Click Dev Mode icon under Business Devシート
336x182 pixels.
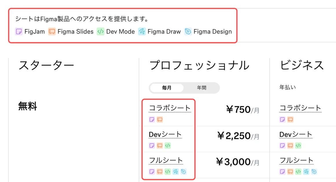pyautogui.click(x=298, y=146)
